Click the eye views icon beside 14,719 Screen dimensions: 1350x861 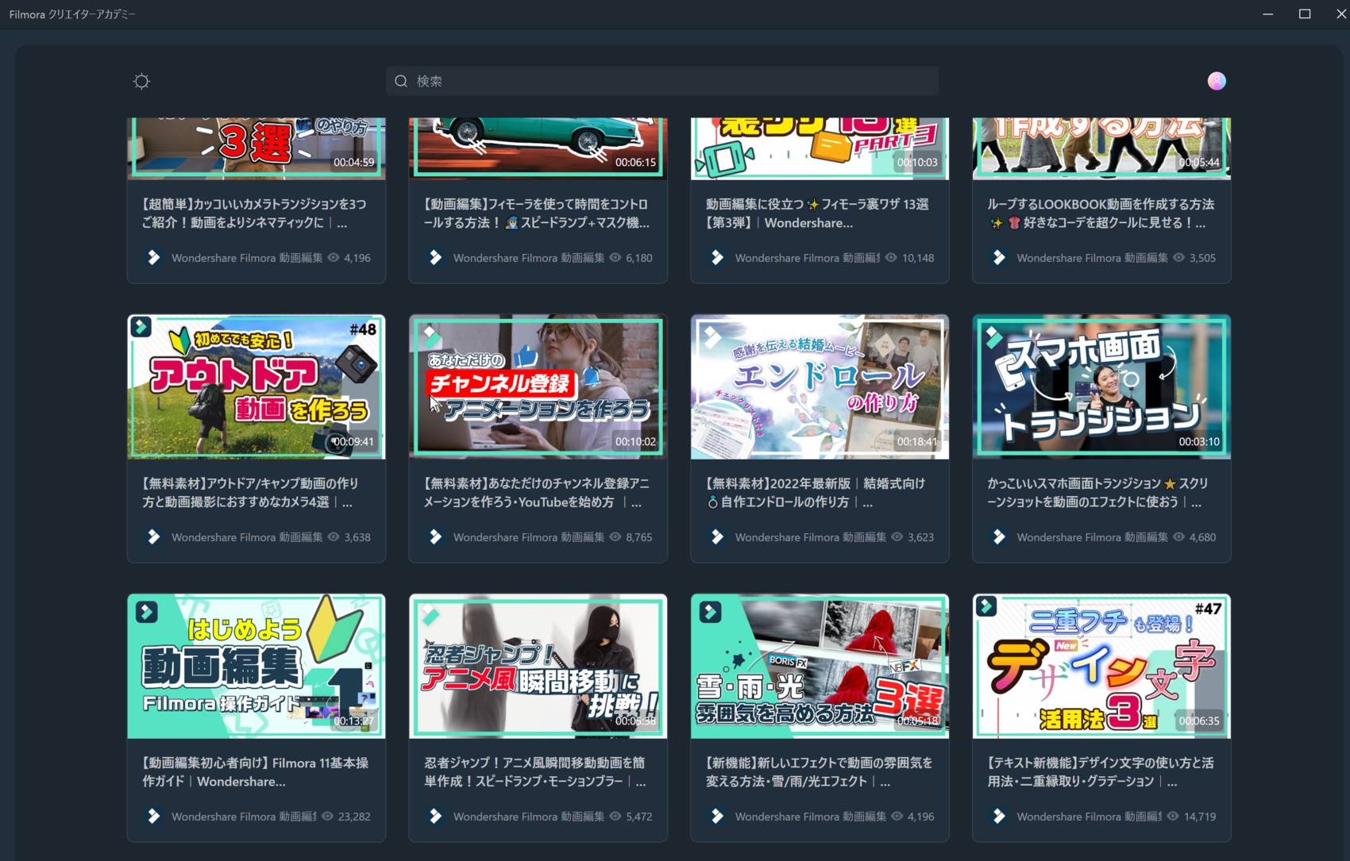click(1173, 816)
